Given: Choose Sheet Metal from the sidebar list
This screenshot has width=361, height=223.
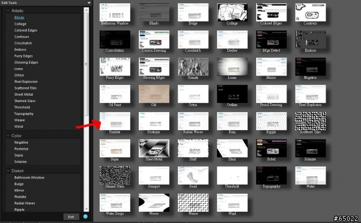Looking at the screenshot, I should [x=24, y=95].
